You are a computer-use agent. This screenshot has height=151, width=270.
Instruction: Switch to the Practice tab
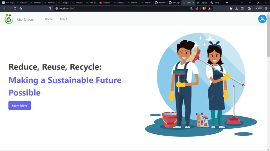pos(77,3)
